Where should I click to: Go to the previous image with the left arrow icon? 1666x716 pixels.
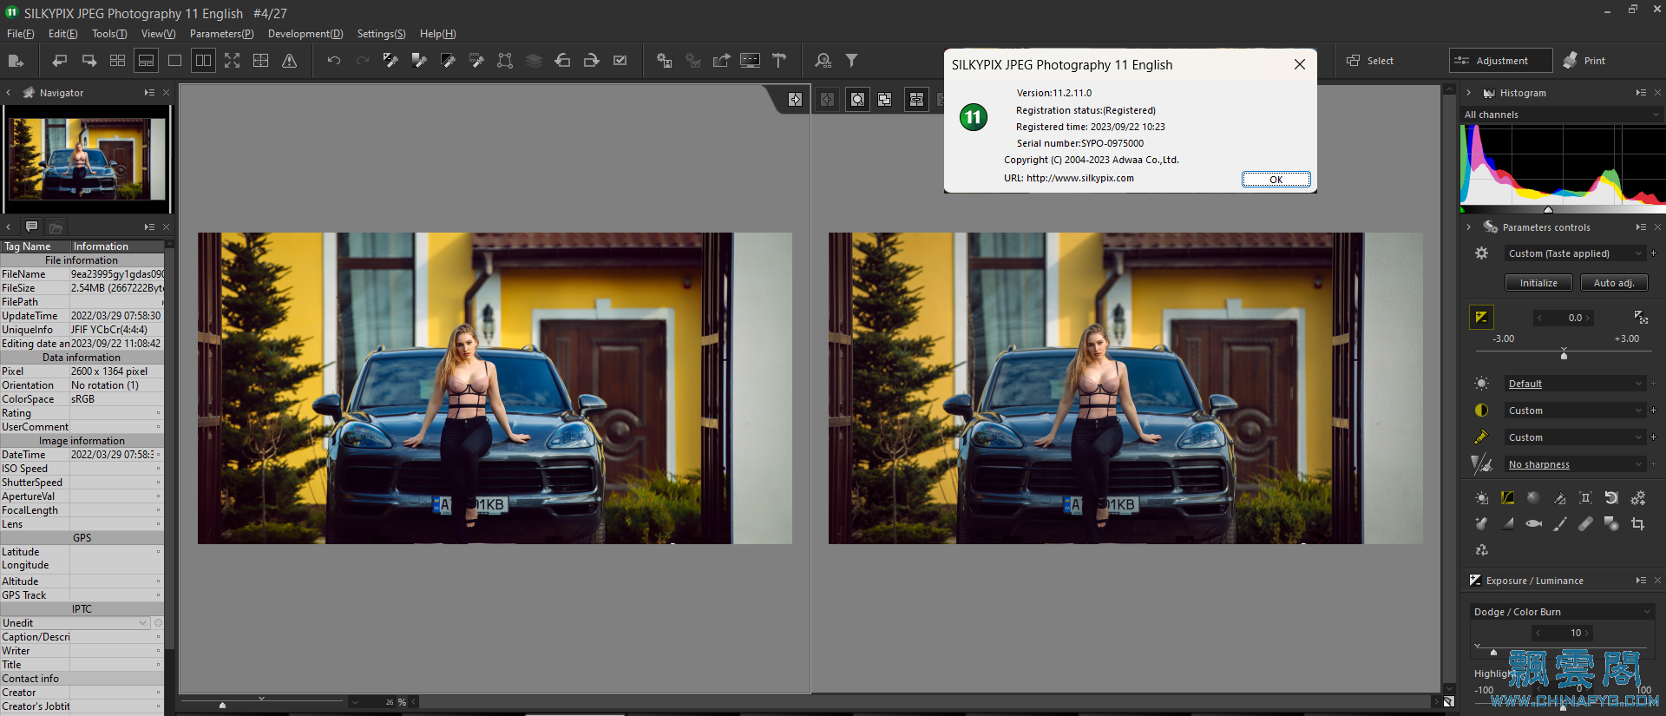(x=60, y=61)
